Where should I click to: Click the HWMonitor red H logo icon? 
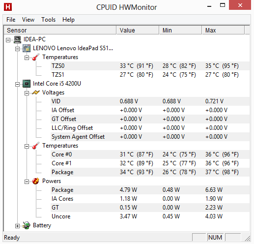[8, 7]
